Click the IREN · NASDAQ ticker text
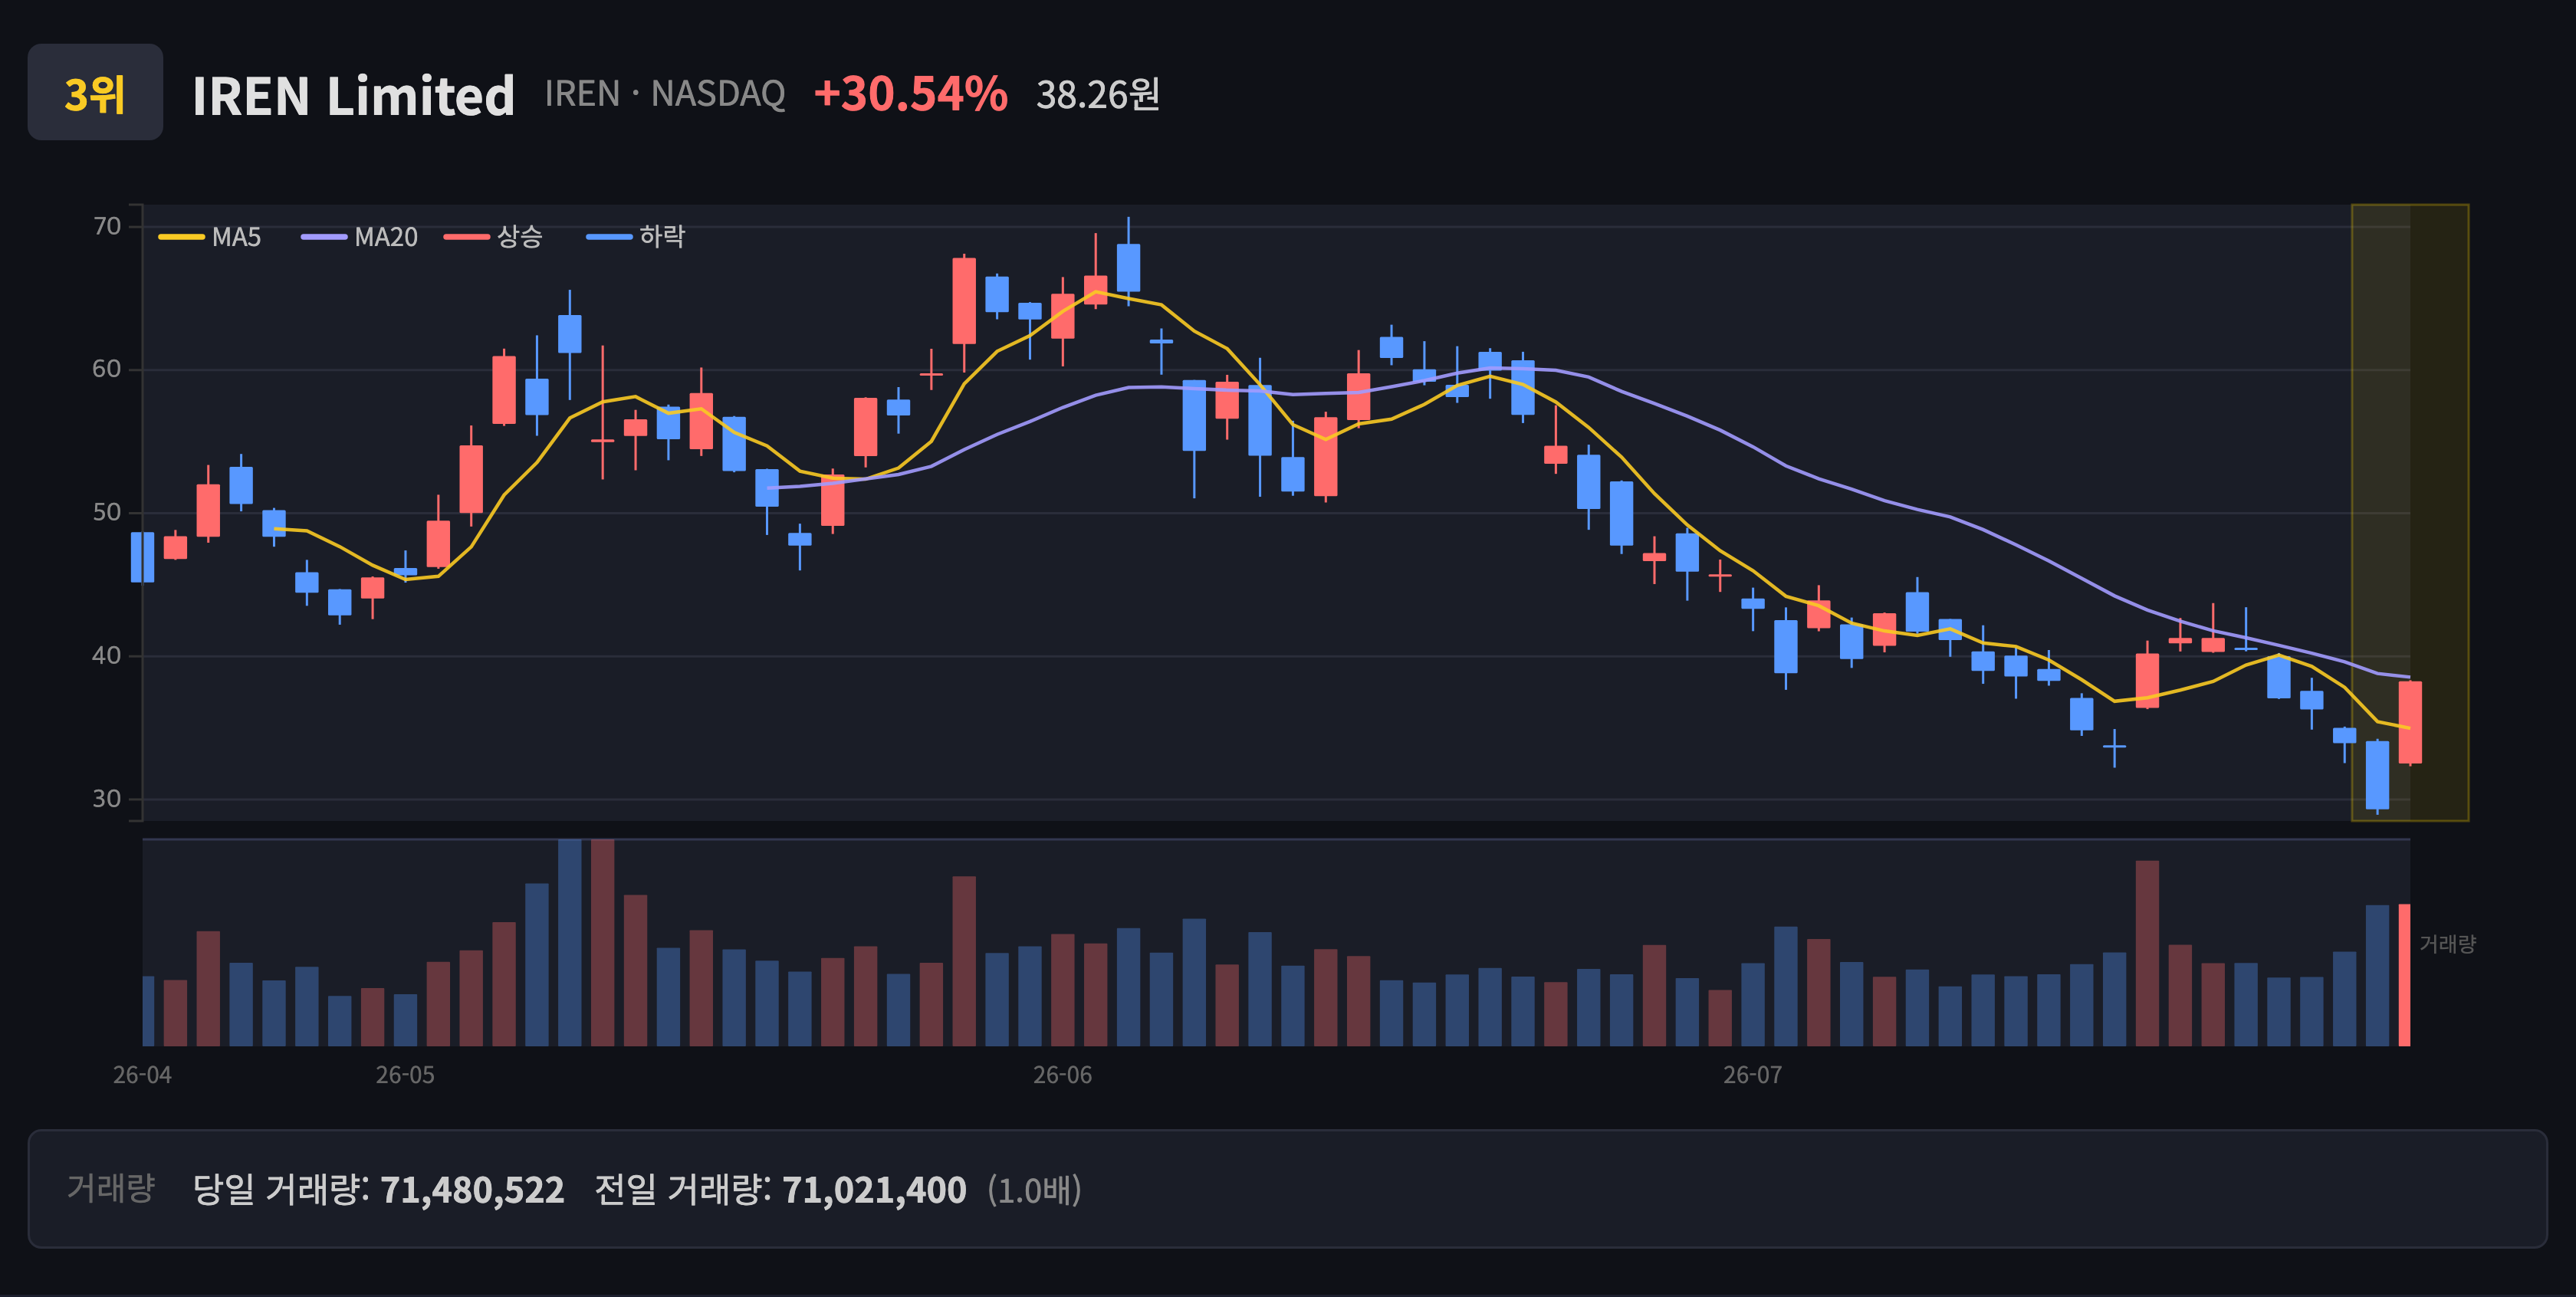The image size is (2576, 1297). (665, 94)
